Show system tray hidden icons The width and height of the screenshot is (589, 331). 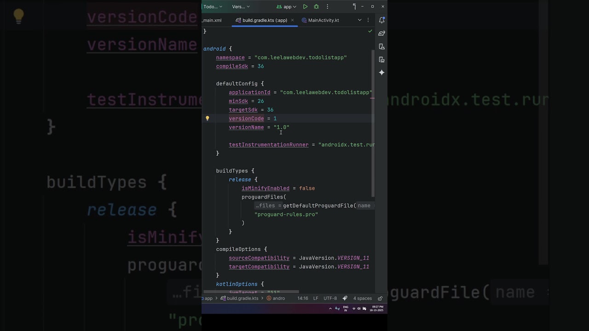point(330,308)
